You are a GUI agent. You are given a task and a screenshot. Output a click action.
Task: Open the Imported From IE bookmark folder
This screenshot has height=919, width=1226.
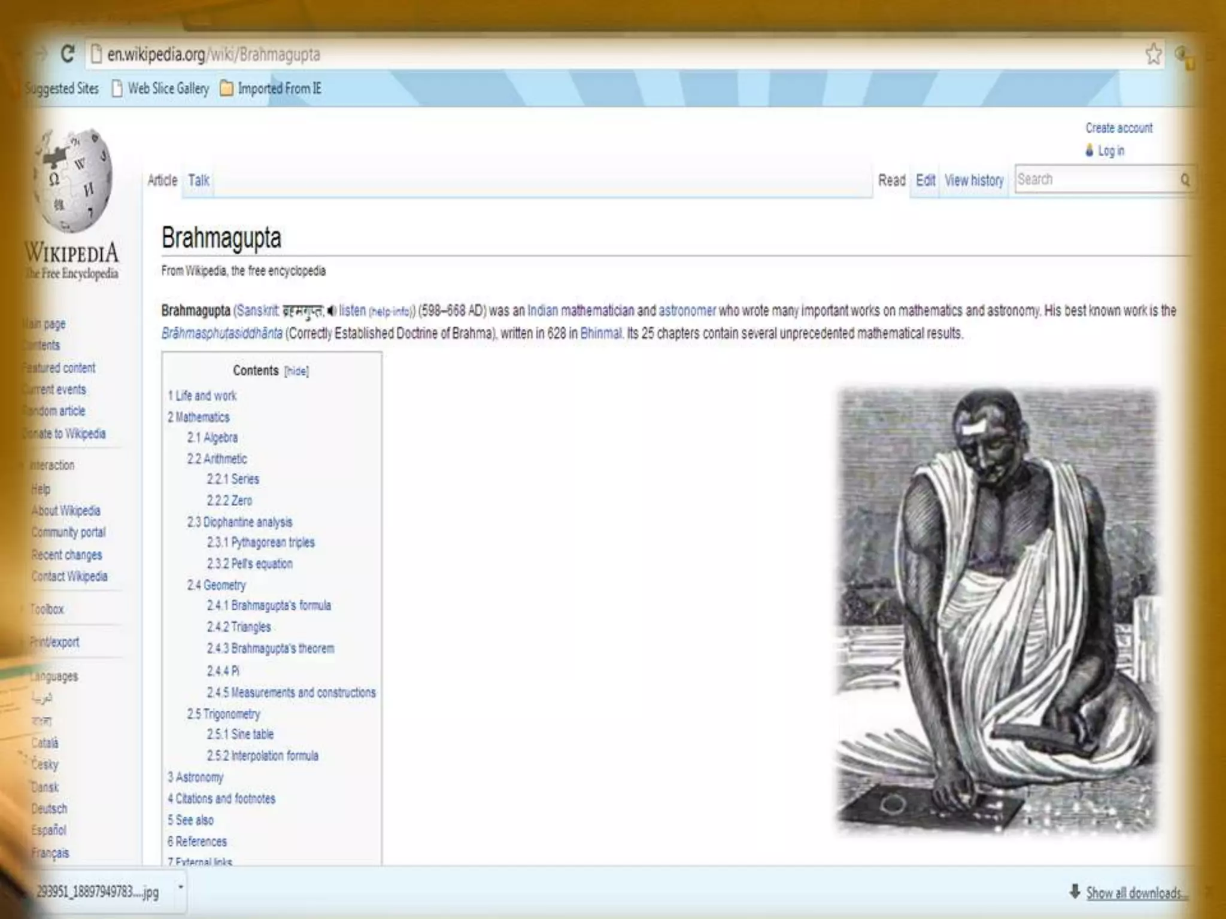pos(271,89)
